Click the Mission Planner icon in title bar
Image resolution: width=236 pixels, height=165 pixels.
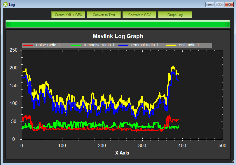click(x=5, y=4)
